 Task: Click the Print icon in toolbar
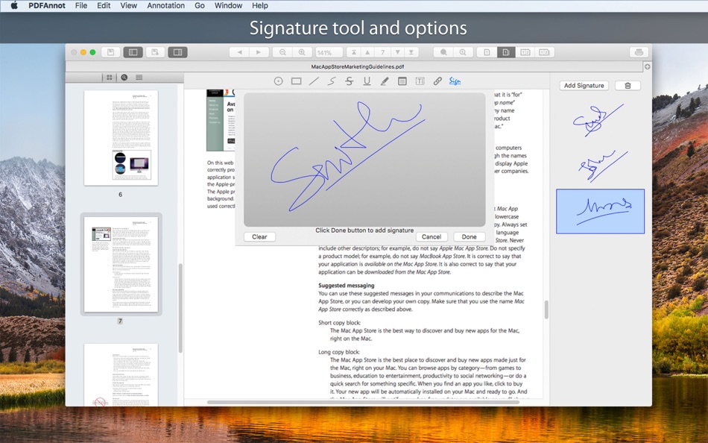[x=639, y=52]
